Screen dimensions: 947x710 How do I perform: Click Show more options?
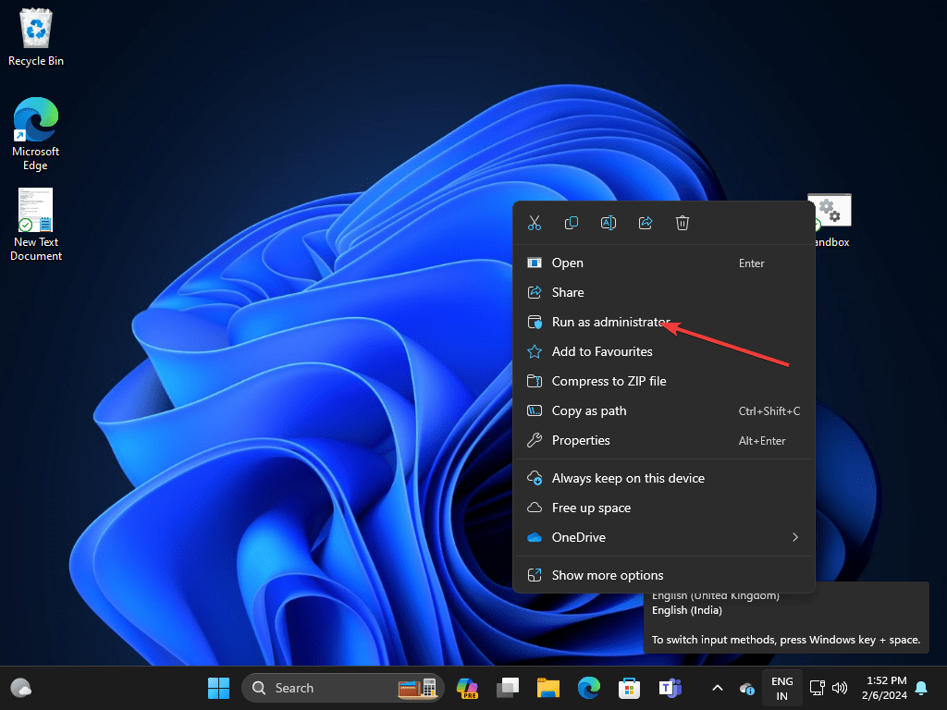(x=664, y=575)
